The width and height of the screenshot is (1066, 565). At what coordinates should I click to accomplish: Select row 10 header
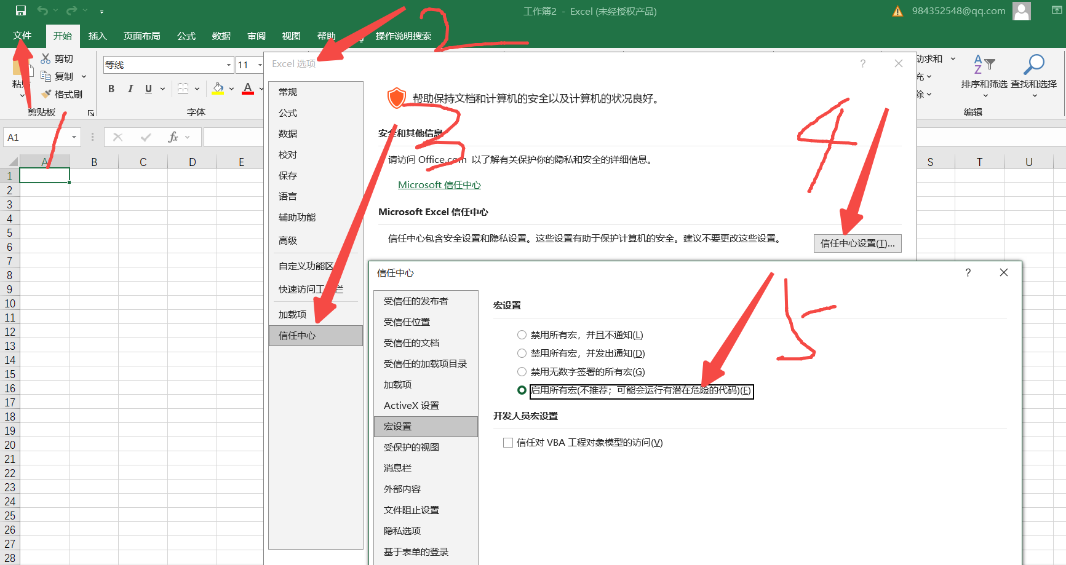[10, 304]
